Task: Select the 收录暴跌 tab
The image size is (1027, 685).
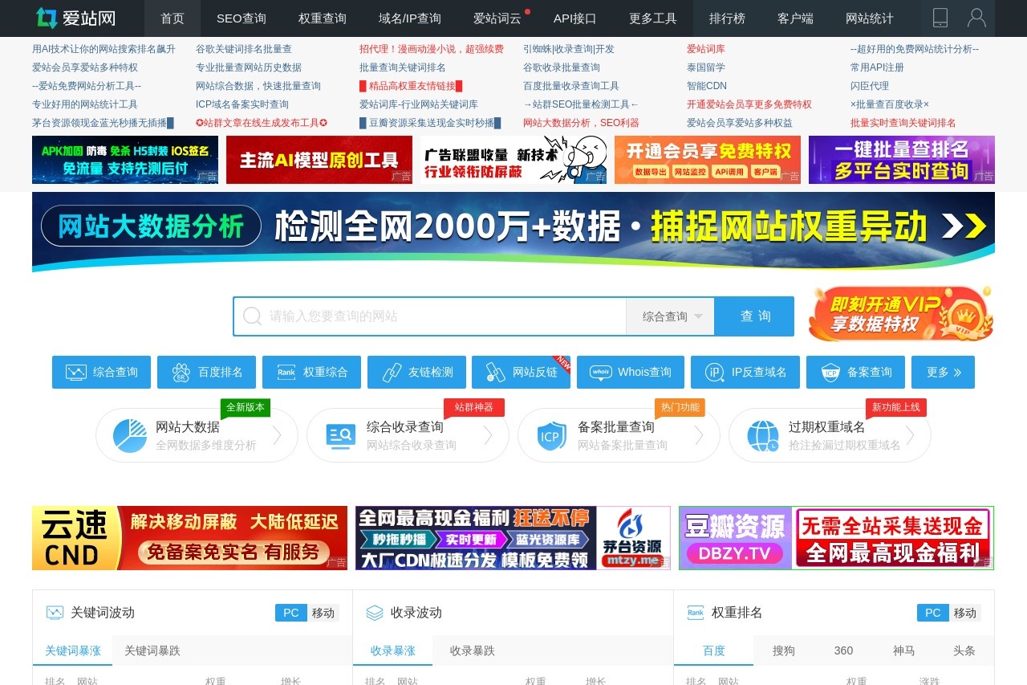Action: (473, 650)
